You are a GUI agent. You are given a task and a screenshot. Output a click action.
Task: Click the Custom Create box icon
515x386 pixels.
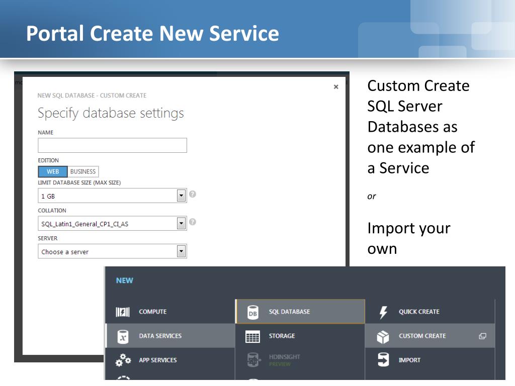(383, 336)
